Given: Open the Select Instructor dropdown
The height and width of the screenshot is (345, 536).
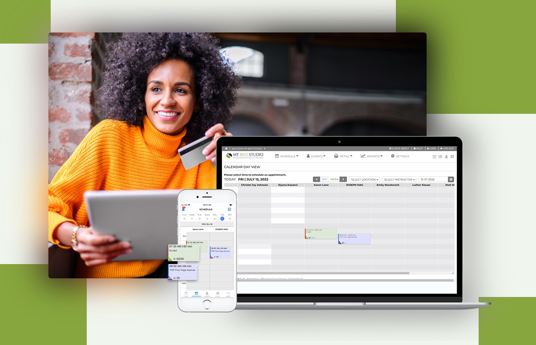Looking at the screenshot, I should coord(399,179).
